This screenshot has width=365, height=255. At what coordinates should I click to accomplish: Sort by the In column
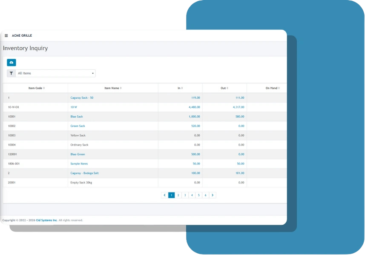pos(180,88)
